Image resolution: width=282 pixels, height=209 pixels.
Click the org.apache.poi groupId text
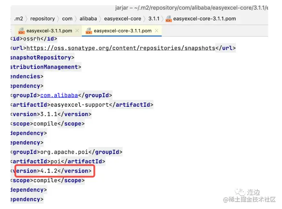click(64, 152)
